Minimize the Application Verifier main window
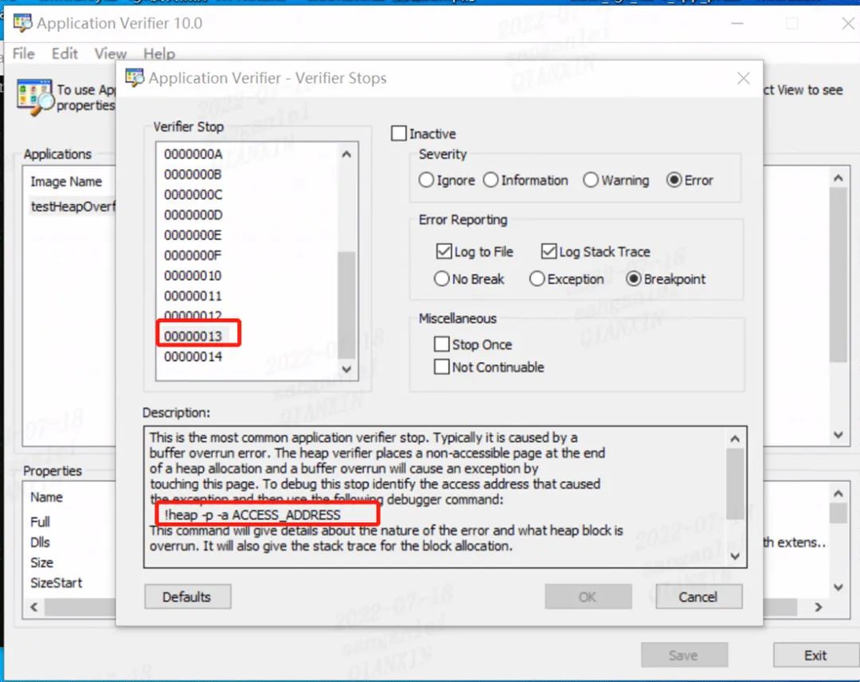 (x=737, y=23)
